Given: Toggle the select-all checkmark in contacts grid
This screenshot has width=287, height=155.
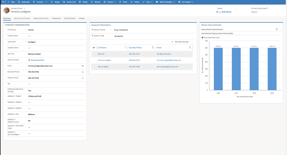Looking at the screenshot, I should tap(94, 47).
